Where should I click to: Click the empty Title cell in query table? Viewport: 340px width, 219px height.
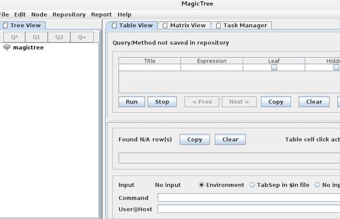pos(150,68)
